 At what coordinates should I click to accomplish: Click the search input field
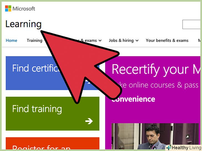[191, 24]
